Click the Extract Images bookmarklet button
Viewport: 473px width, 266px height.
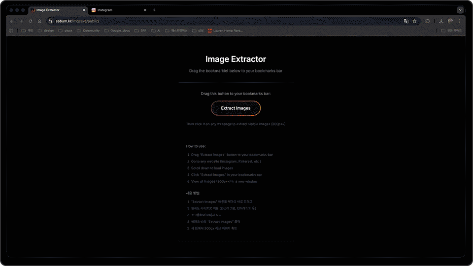[236, 108]
